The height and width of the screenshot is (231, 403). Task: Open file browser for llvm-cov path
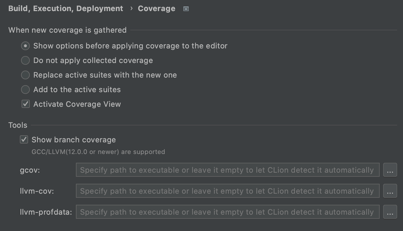click(390, 191)
